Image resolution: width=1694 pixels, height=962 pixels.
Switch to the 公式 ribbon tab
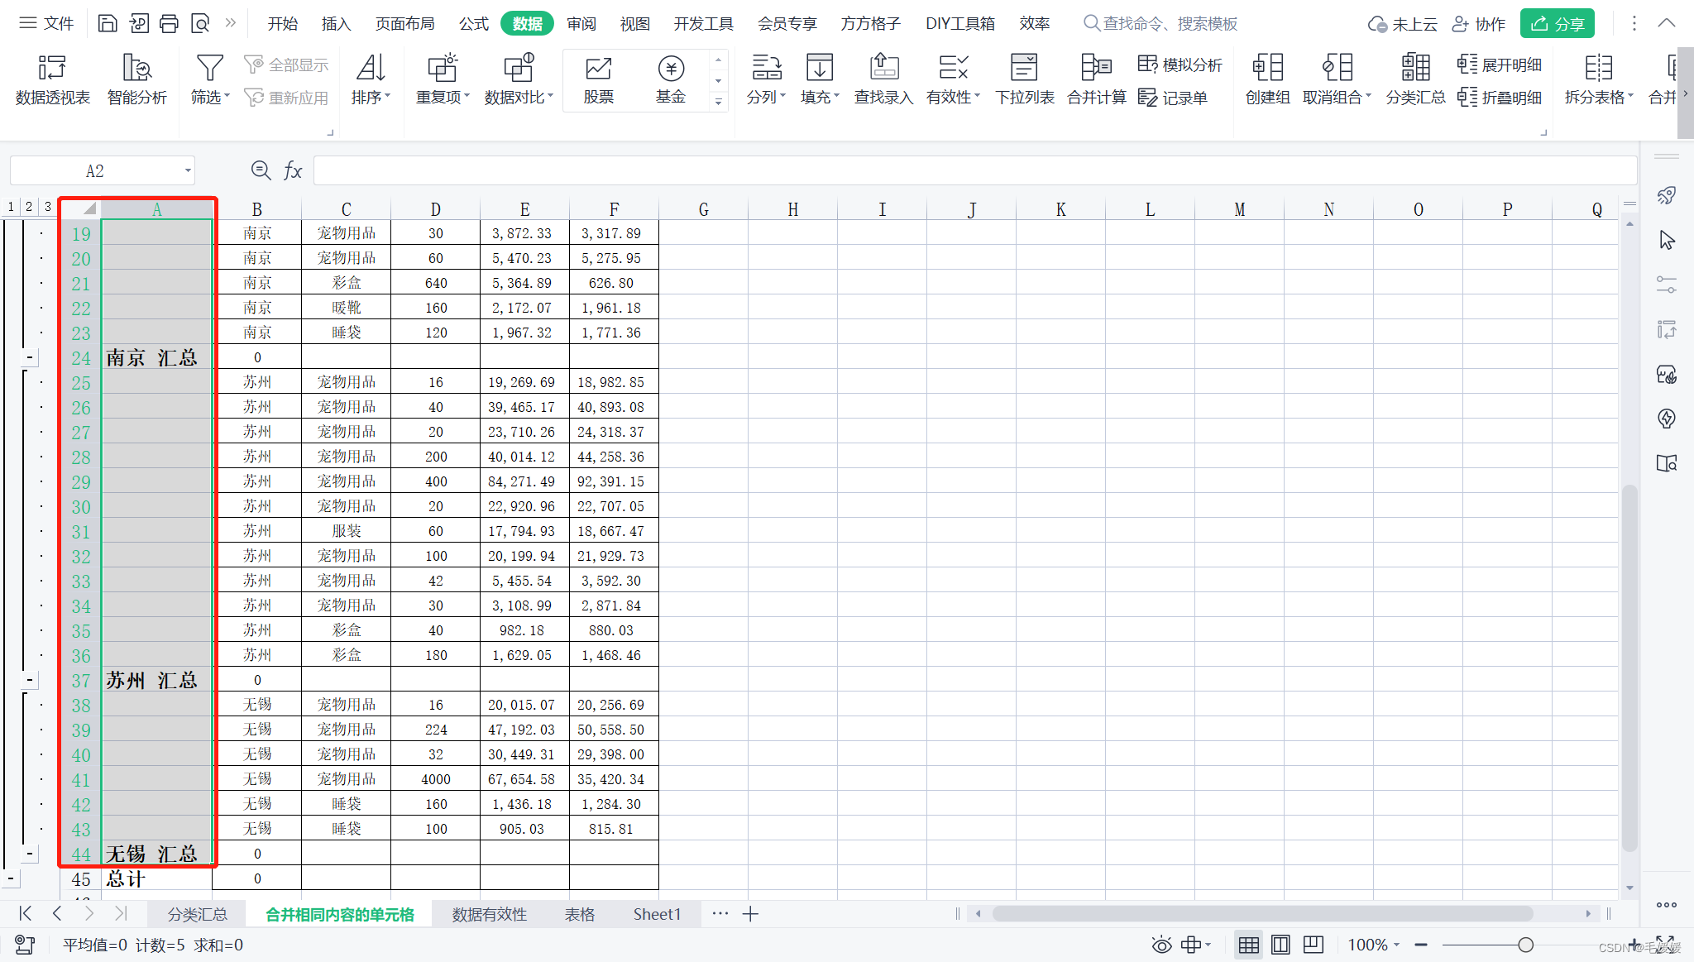[x=474, y=23]
